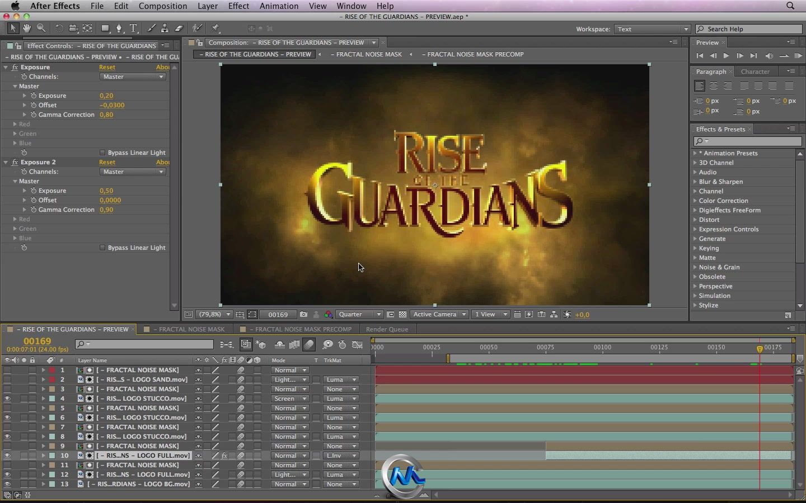Open the Animation menu
806x503 pixels.
tap(279, 6)
